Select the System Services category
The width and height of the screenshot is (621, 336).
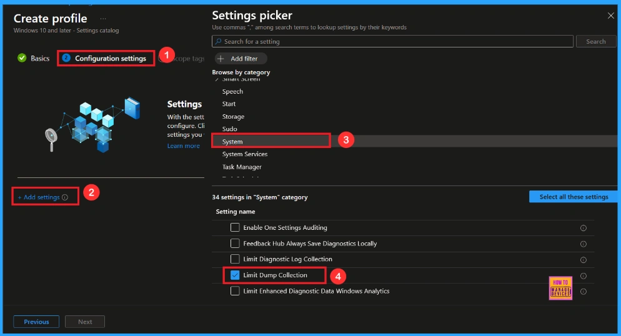[x=245, y=154]
